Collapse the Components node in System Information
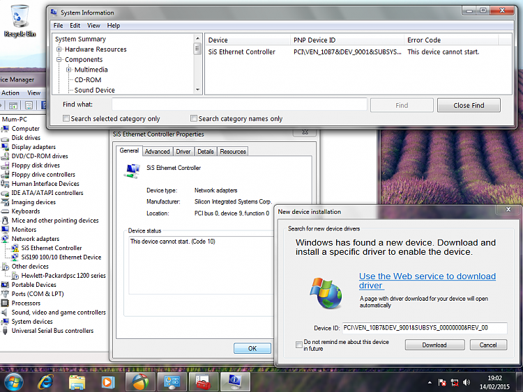 click(x=59, y=60)
